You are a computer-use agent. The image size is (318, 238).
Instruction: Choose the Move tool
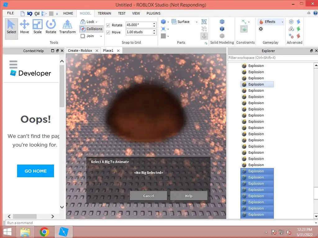pyautogui.click(x=24, y=27)
